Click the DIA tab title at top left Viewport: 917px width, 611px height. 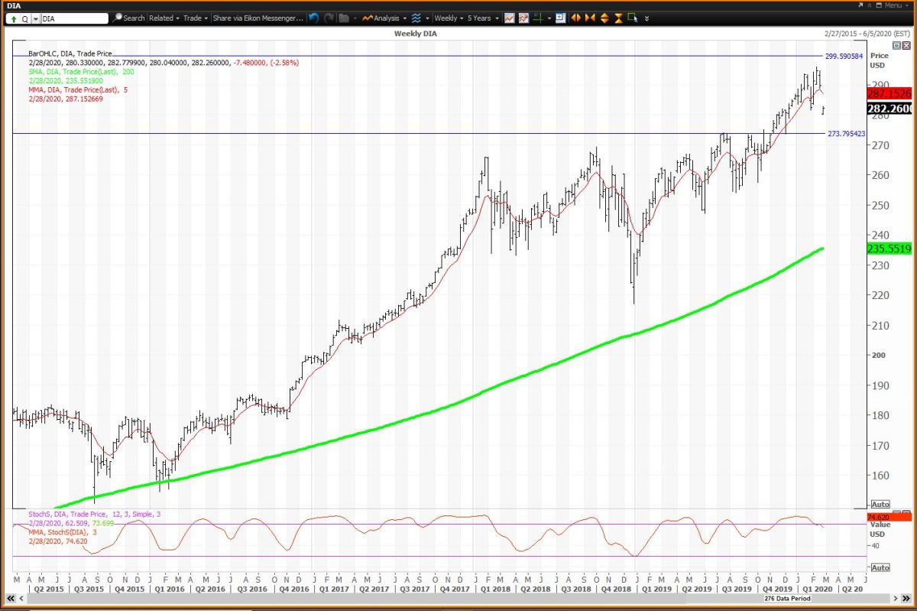click(x=14, y=5)
